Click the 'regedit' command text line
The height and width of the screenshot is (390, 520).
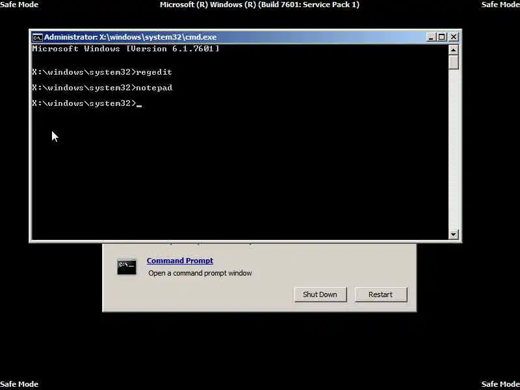(x=102, y=72)
